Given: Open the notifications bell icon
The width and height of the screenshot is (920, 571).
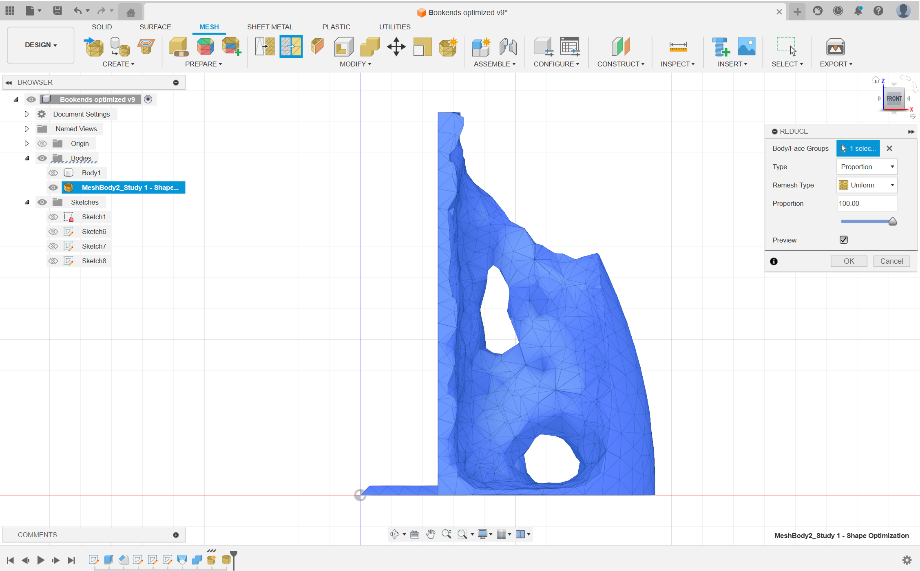Looking at the screenshot, I should coord(858,11).
